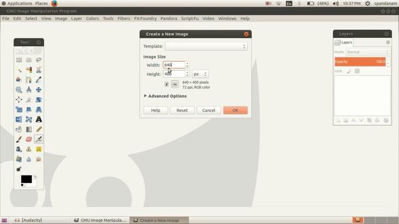Select the Airbrush tool

click(39, 139)
